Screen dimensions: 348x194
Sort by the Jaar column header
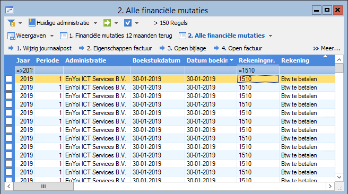23,60
